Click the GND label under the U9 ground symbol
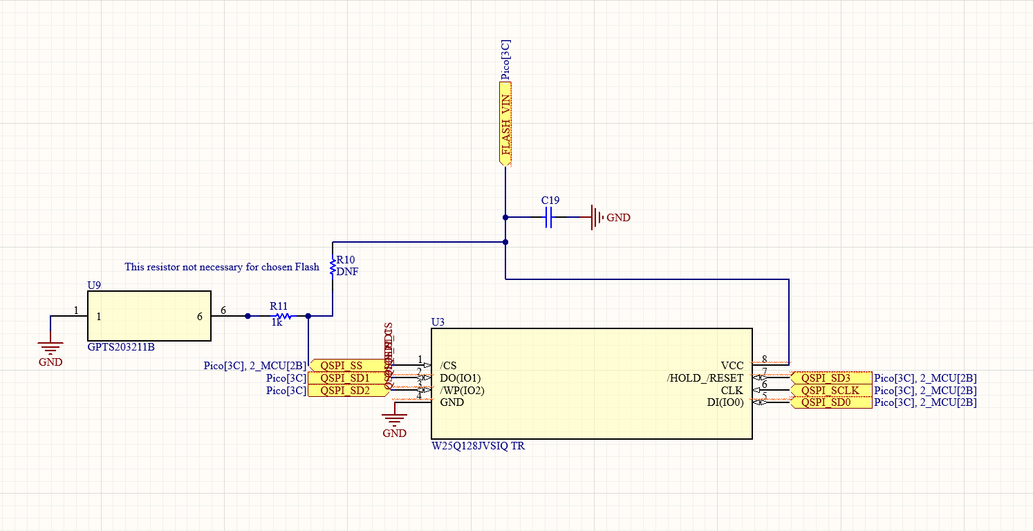 (50, 362)
